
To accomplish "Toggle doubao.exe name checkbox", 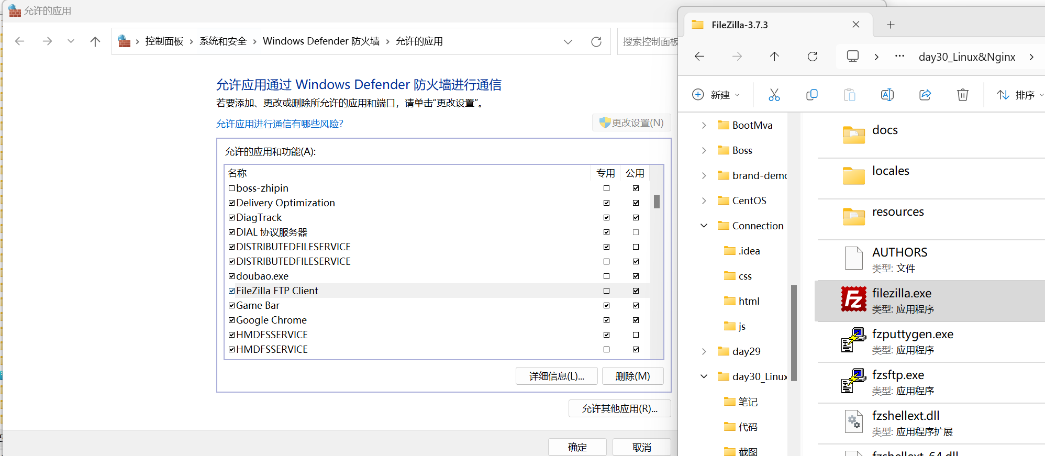I will pos(231,276).
